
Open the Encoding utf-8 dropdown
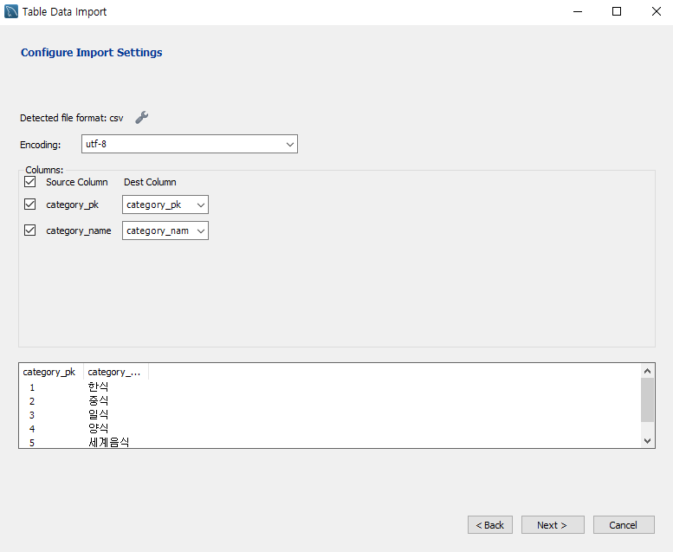pos(190,144)
